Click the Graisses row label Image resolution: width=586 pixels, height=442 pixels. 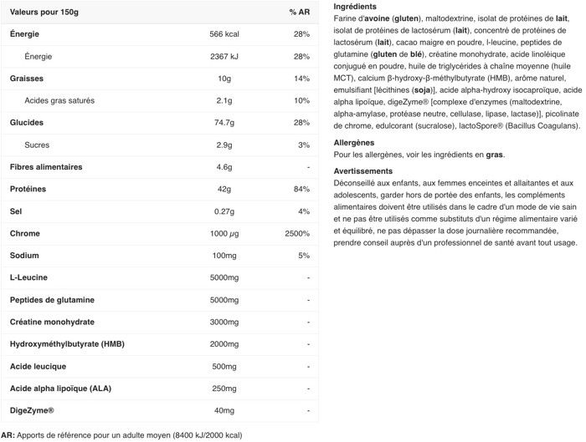click(x=28, y=79)
